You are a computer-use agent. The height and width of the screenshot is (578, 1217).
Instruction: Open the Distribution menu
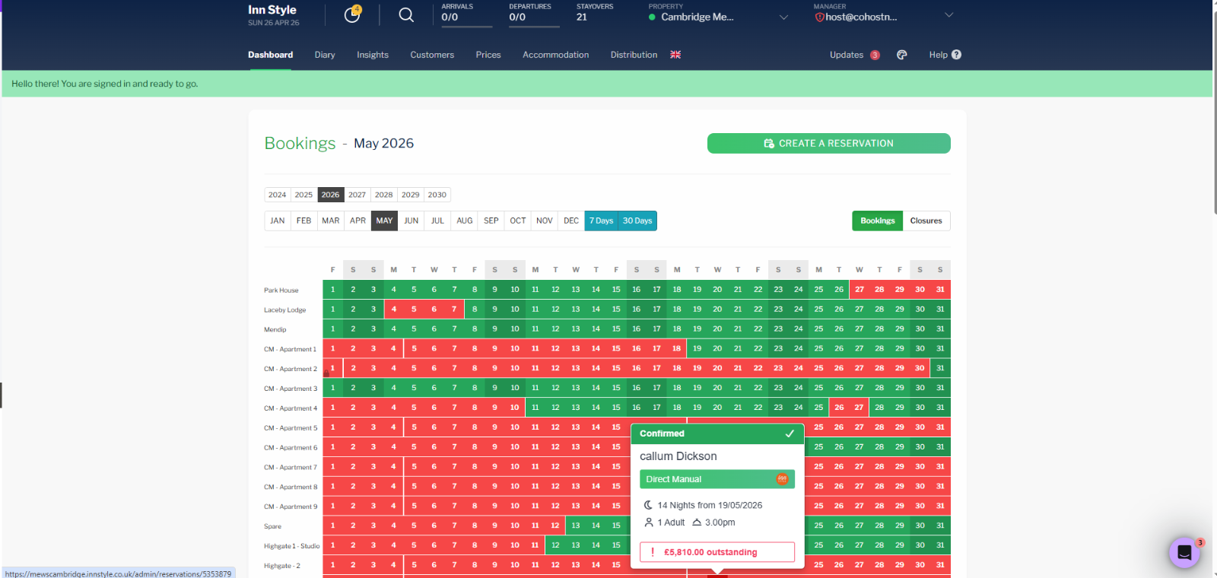point(634,55)
